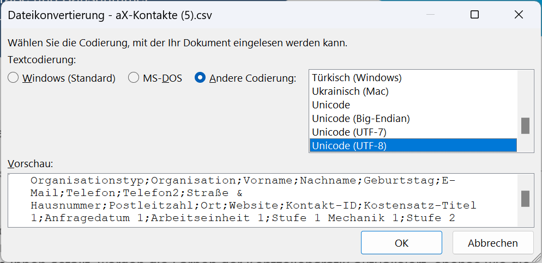
Task: Choose the MS-DOS encoding option
Action: tap(134, 78)
